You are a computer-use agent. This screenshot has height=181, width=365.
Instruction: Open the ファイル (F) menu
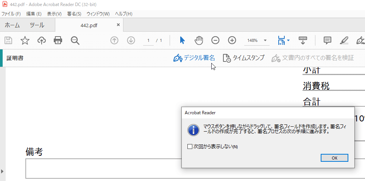coord(11,14)
